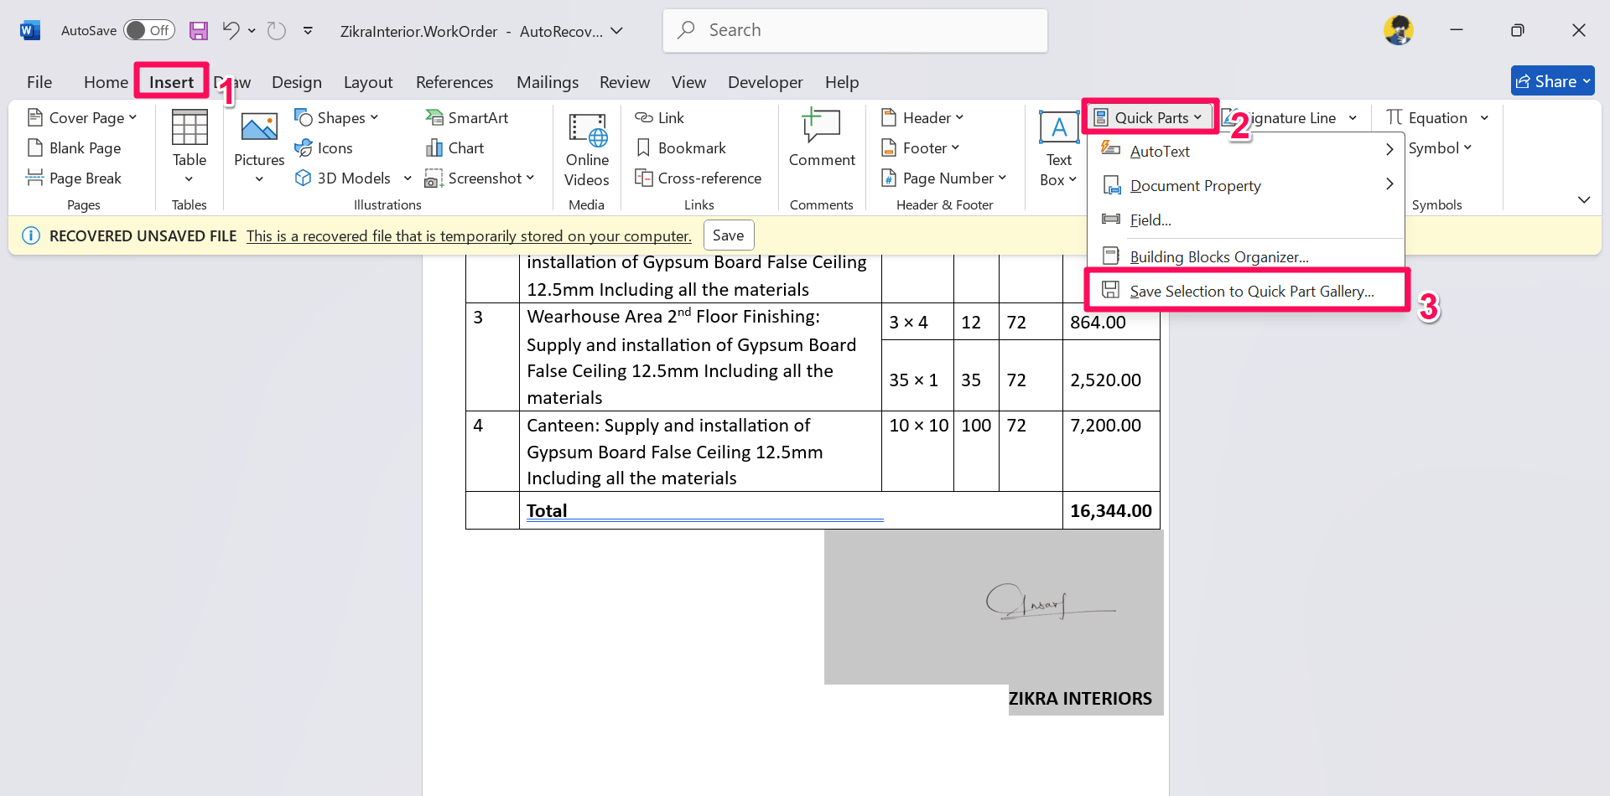The height and width of the screenshot is (796, 1610).
Task: Insert a Chart
Action: click(455, 148)
